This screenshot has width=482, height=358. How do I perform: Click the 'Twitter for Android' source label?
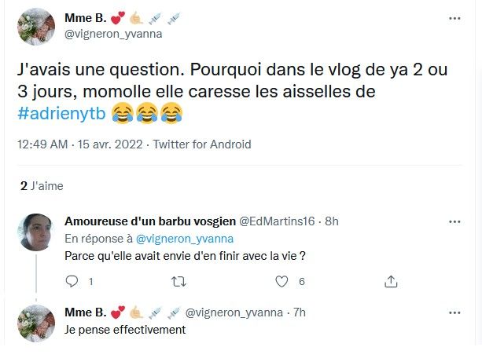pyautogui.click(x=202, y=144)
